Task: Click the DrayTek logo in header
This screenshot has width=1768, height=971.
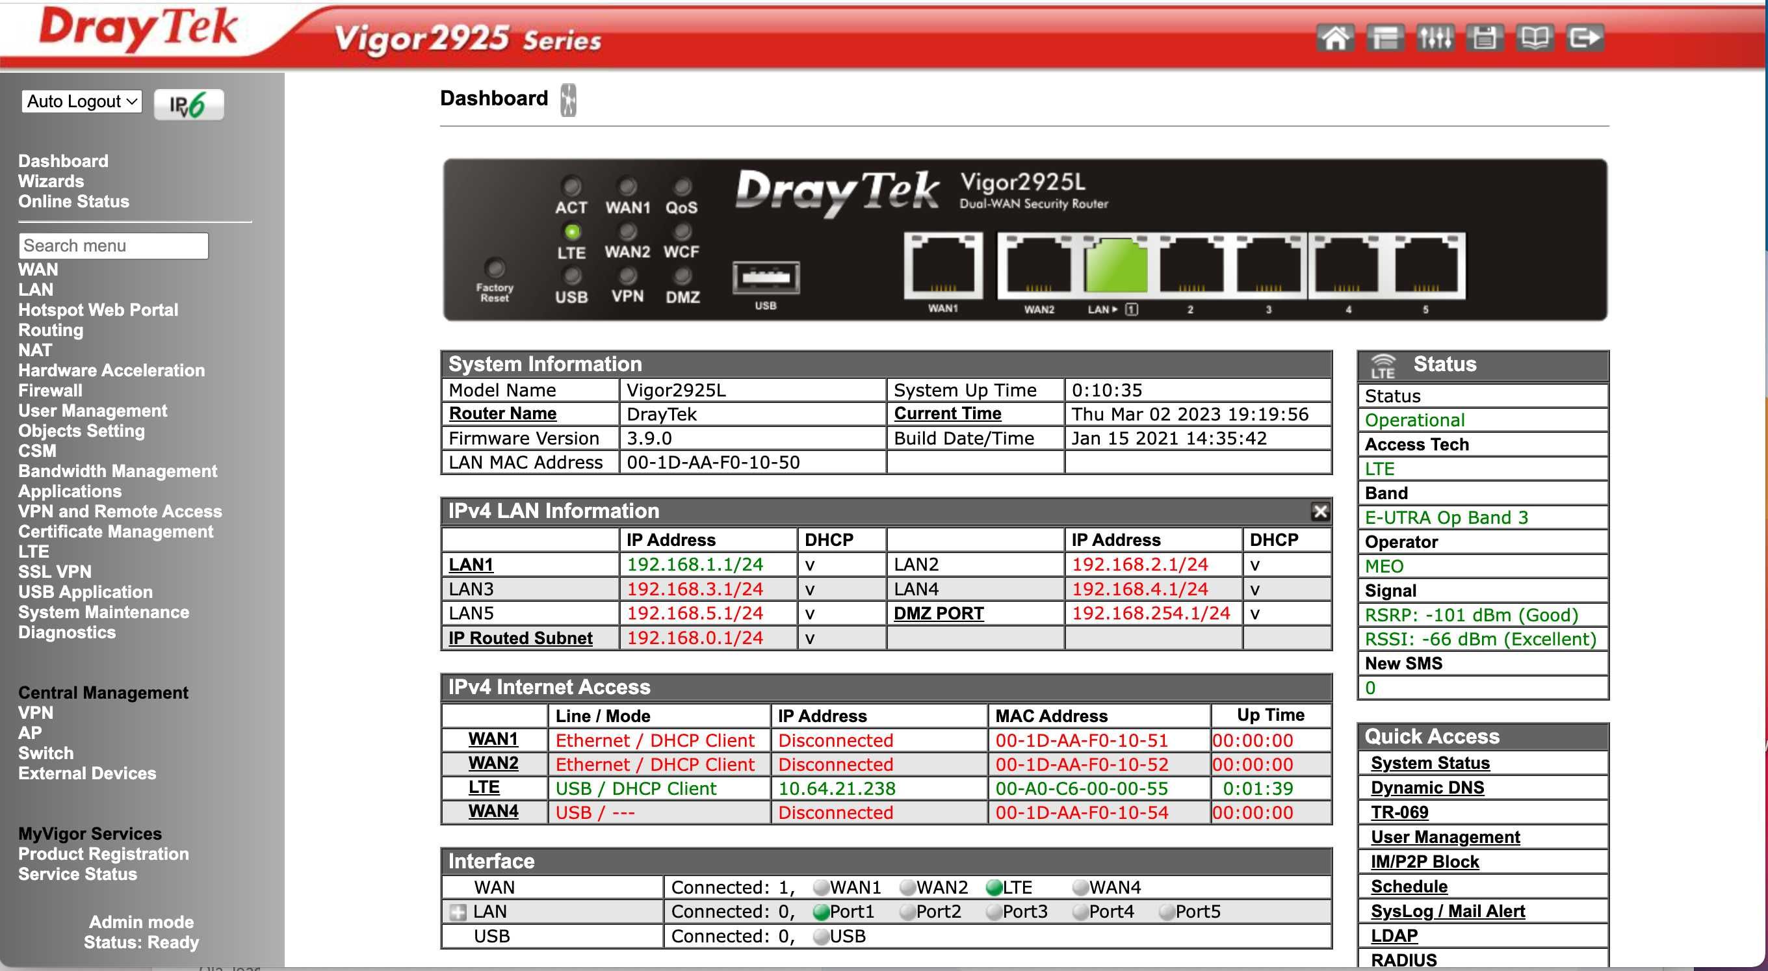Action: coord(138,28)
